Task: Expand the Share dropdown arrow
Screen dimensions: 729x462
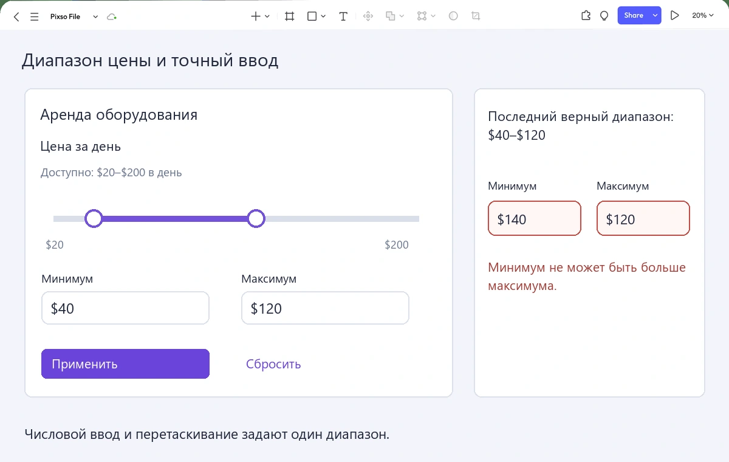Action: point(655,16)
